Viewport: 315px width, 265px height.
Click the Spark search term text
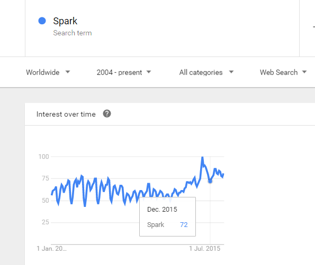[65, 21]
